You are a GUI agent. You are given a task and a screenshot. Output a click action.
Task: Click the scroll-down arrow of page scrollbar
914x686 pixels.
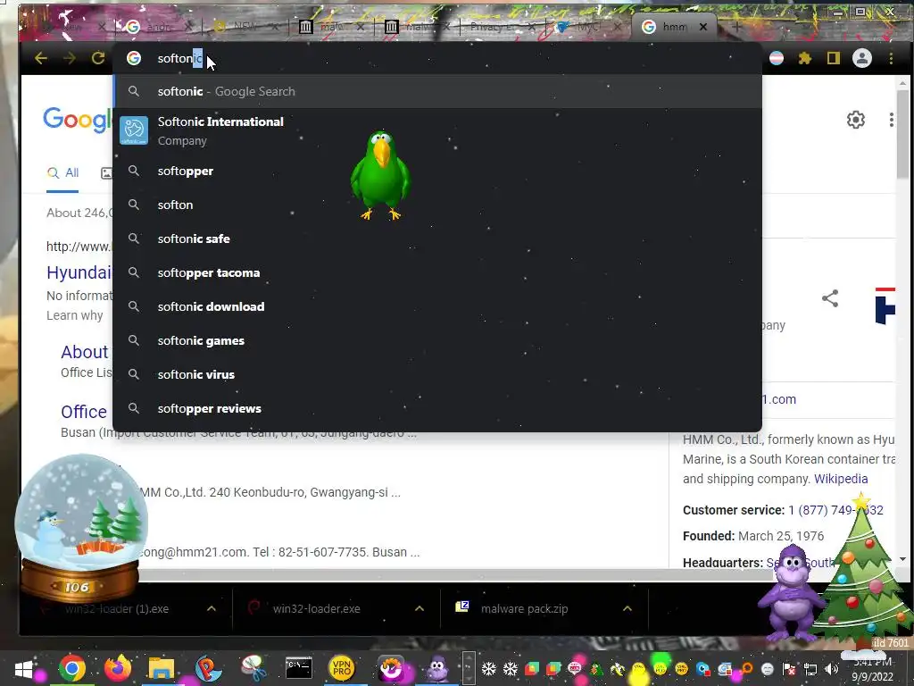[902, 559]
